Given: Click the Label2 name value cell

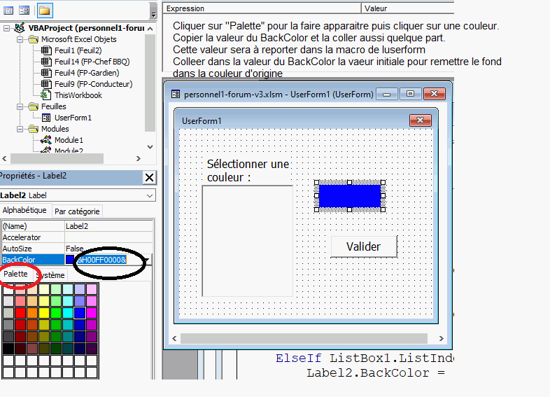Looking at the screenshot, I should (108, 226).
